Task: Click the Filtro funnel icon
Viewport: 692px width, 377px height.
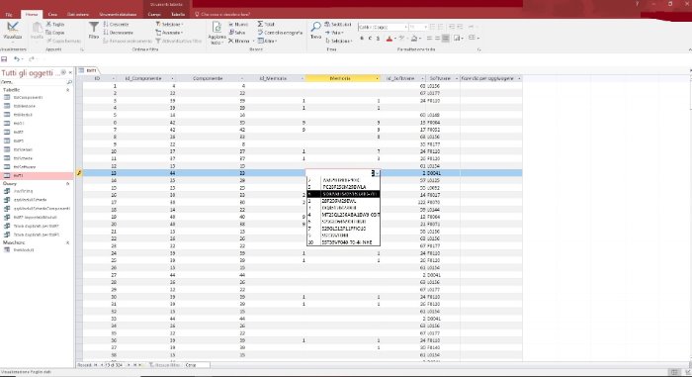Action: [x=94, y=28]
